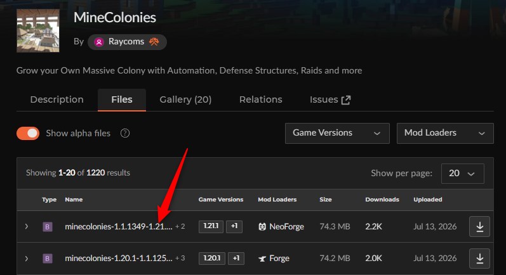Screen dimensions: 506x275
Task: Click the Name column header
Action: click(74, 200)
